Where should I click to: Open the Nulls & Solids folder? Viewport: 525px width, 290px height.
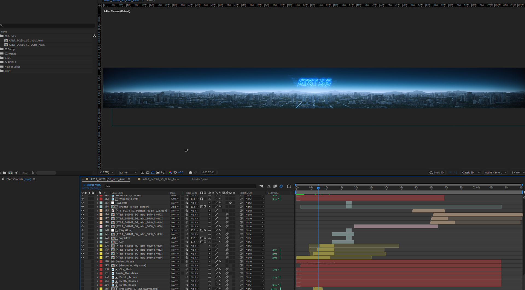12,67
